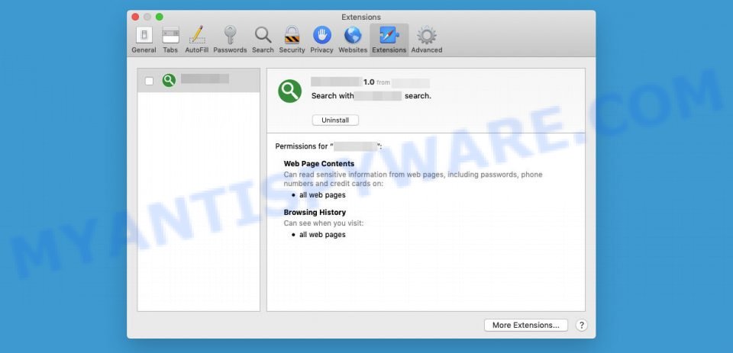Click the large green magnifier extension icon
733x353 pixels.
pyautogui.click(x=290, y=91)
